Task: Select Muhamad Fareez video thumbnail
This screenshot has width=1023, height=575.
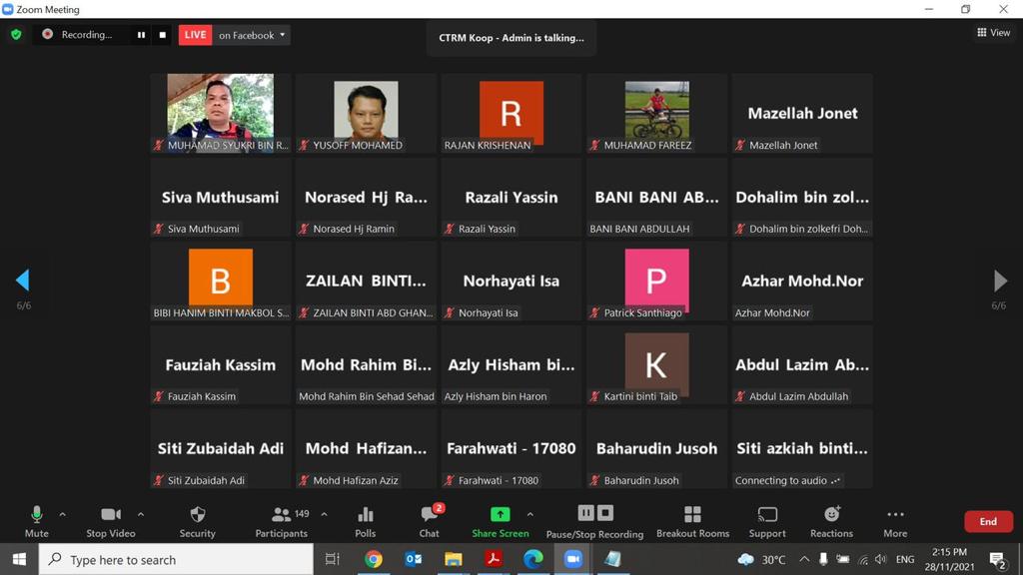Action: (656, 110)
